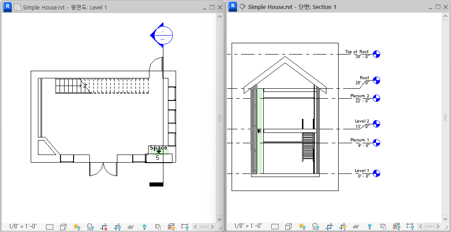The width and height of the screenshot is (451, 232).
Task: Open view scale 1/8" = 1'-0" in Section 1 window
Action: (x=248, y=227)
